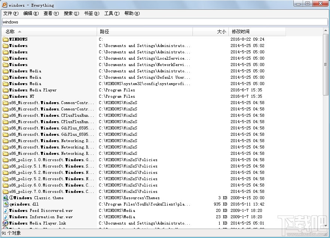
Task: Open the 搜索(S) menu
Action: coord(71,13)
